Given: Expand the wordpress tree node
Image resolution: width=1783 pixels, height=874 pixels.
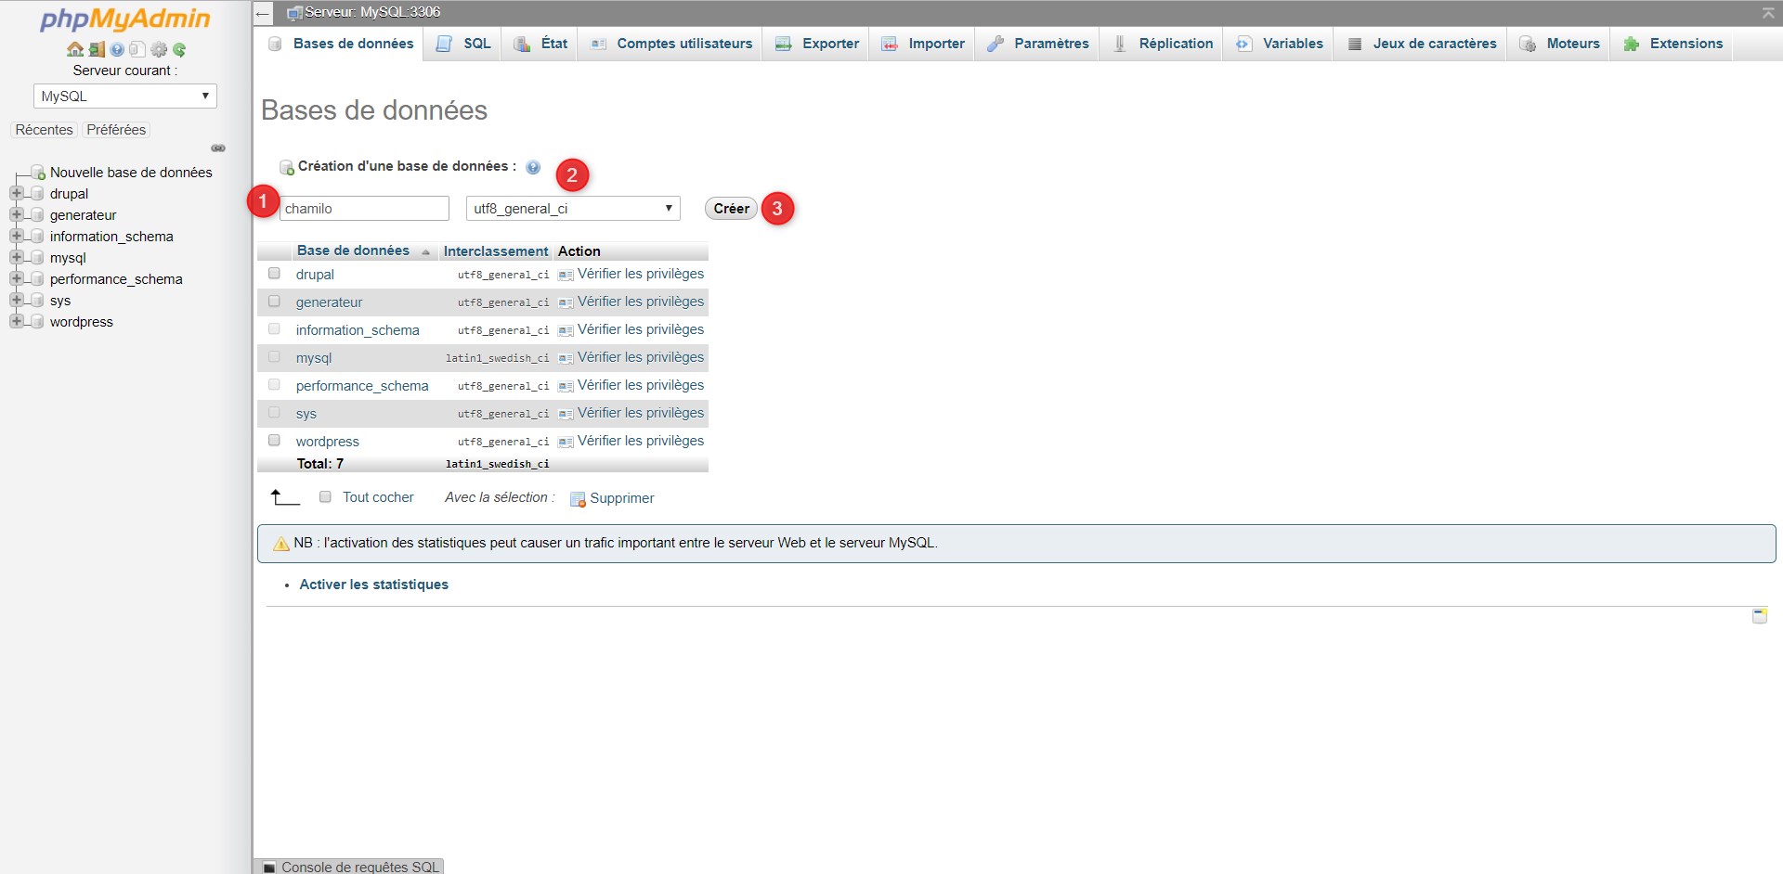Looking at the screenshot, I should (16, 321).
